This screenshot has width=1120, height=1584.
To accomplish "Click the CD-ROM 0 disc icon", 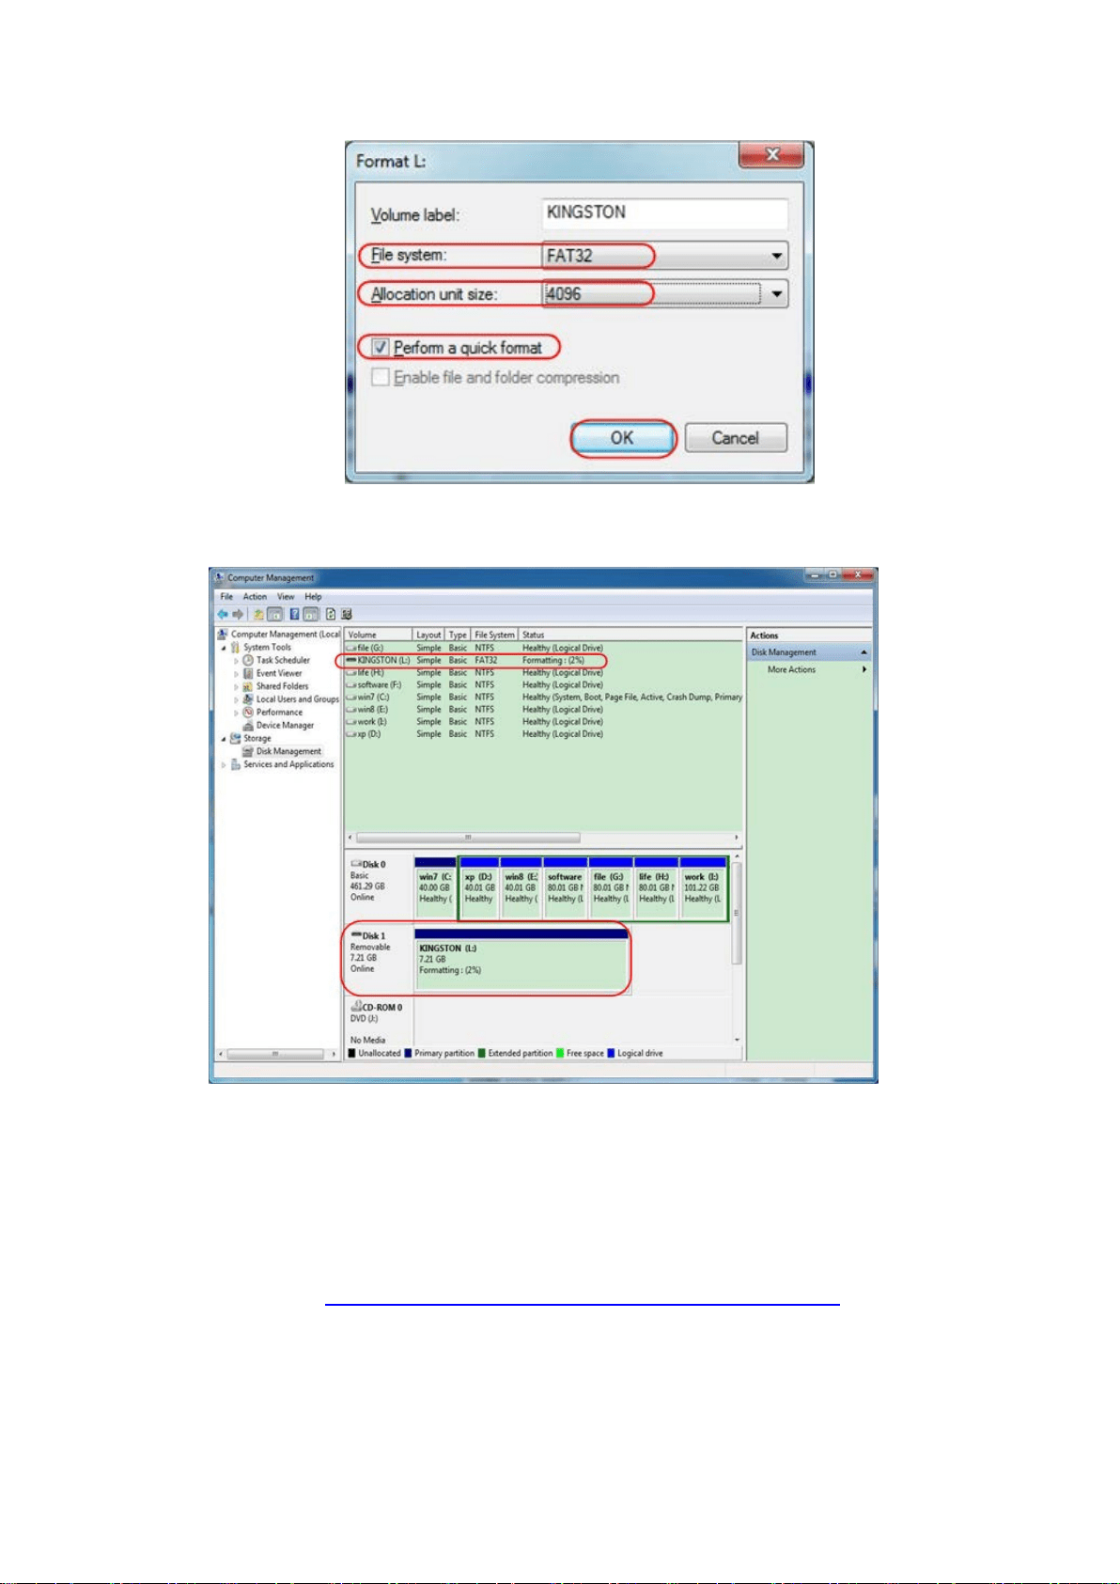I will point(356,1006).
